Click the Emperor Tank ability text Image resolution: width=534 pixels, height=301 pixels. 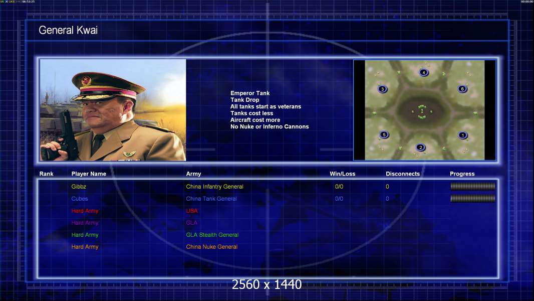(250, 93)
